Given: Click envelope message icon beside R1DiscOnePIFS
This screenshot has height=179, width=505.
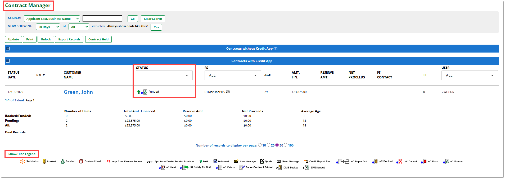Looking at the screenshot, I should [x=228, y=92].
